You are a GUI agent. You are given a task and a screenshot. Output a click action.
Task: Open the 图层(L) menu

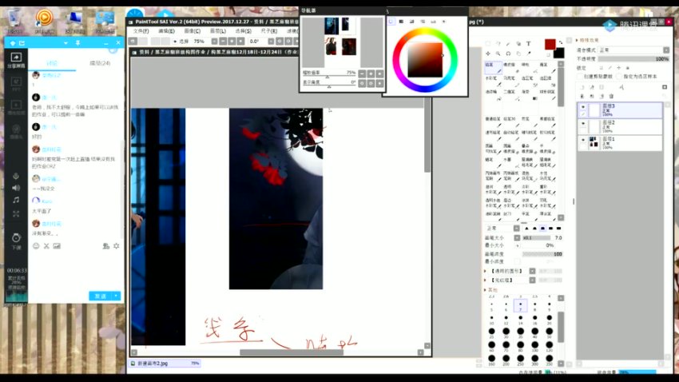(x=218, y=31)
